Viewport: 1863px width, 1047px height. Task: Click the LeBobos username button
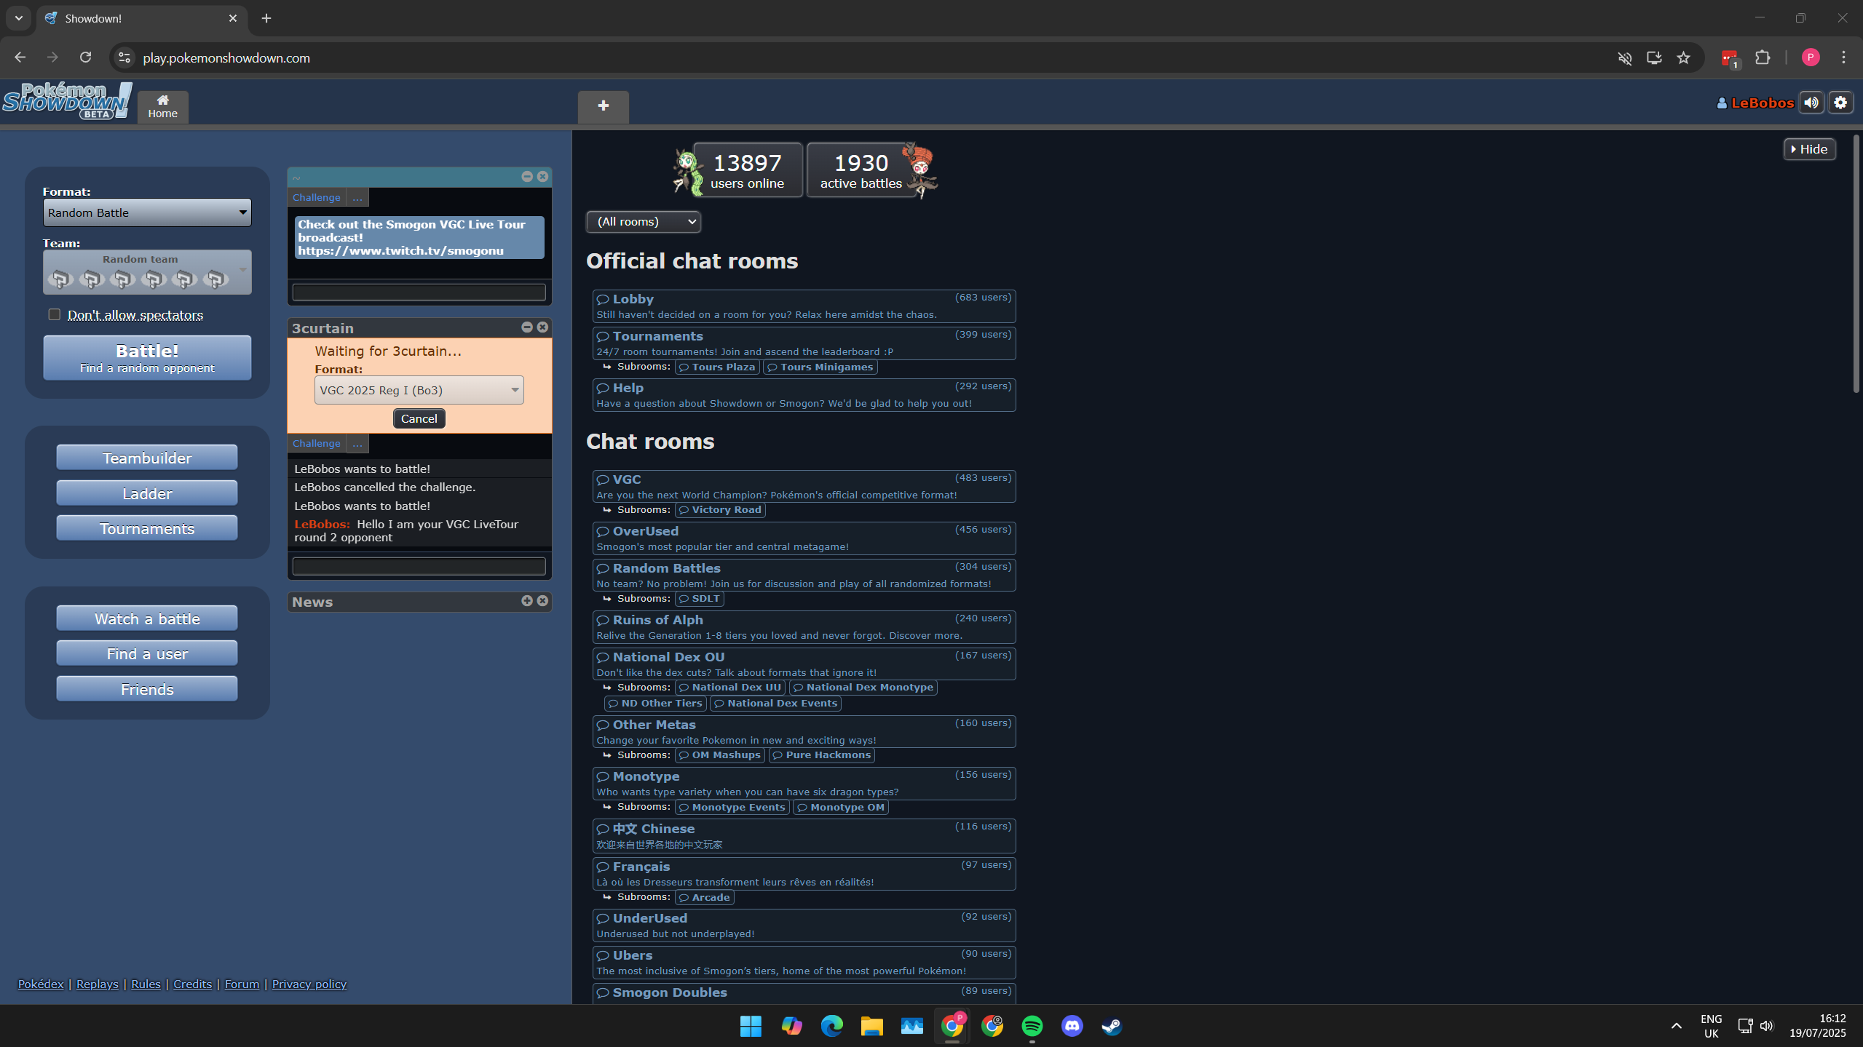1755,103
